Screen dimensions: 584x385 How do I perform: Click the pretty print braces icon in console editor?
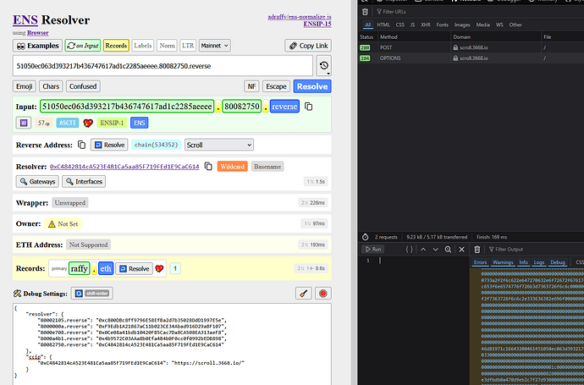[409, 250]
